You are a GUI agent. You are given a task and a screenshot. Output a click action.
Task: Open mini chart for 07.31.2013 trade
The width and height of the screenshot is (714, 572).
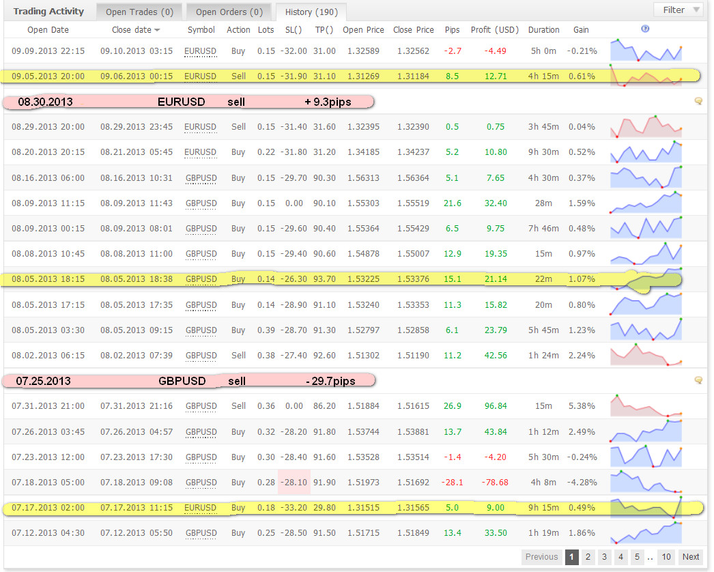pyautogui.click(x=646, y=405)
